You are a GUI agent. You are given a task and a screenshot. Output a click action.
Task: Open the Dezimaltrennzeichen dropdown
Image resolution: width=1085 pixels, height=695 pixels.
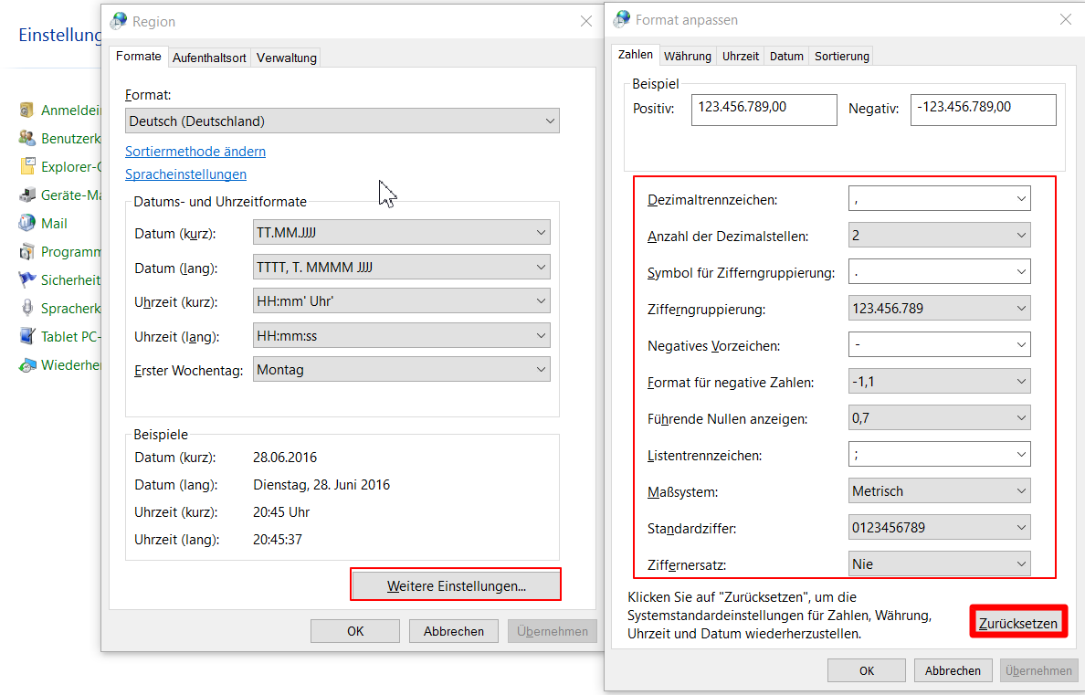click(x=939, y=199)
